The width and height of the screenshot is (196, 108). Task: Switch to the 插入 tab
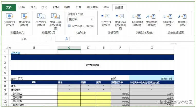[33, 7]
